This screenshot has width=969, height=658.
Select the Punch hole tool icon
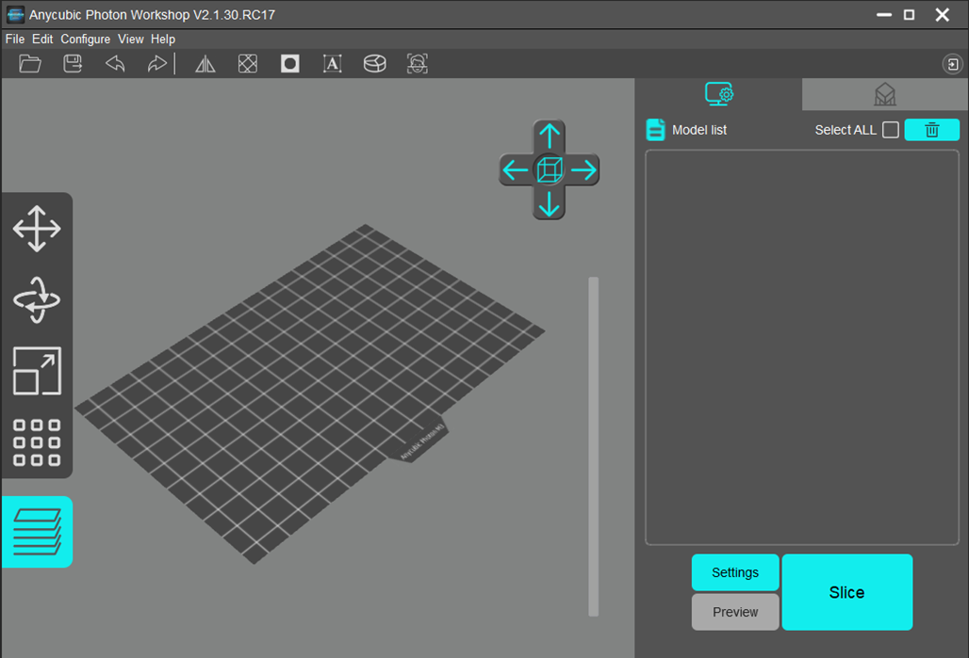289,64
